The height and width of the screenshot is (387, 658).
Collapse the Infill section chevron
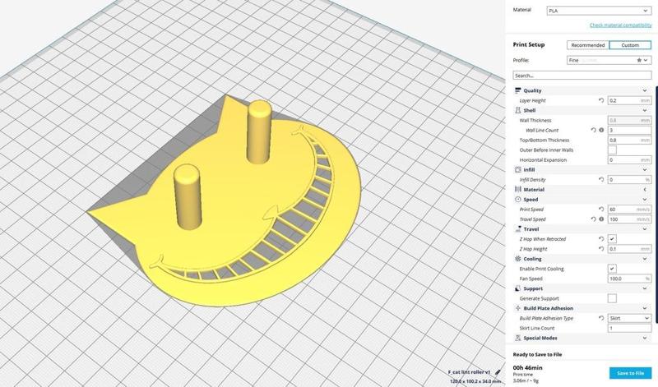coord(645,170)
